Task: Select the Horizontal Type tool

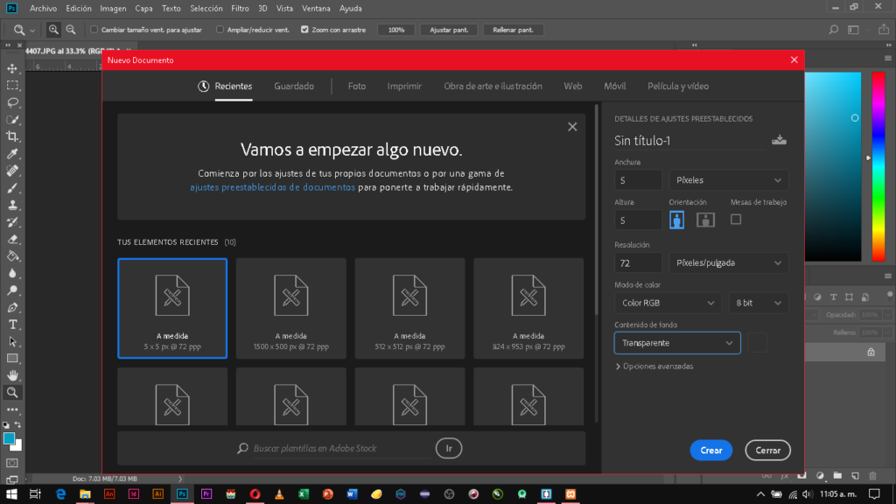Action: [x=12, y=325]
